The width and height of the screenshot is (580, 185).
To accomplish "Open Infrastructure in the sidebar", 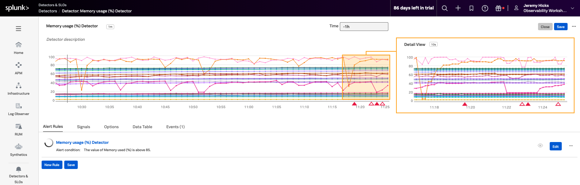I will pos(18,88).
